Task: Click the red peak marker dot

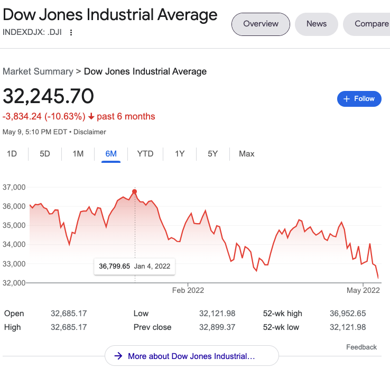Action: coord(135,191)
